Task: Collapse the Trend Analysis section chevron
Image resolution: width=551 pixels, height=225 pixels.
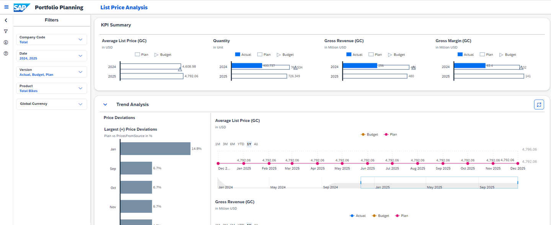Action: [x=105, y=104]
